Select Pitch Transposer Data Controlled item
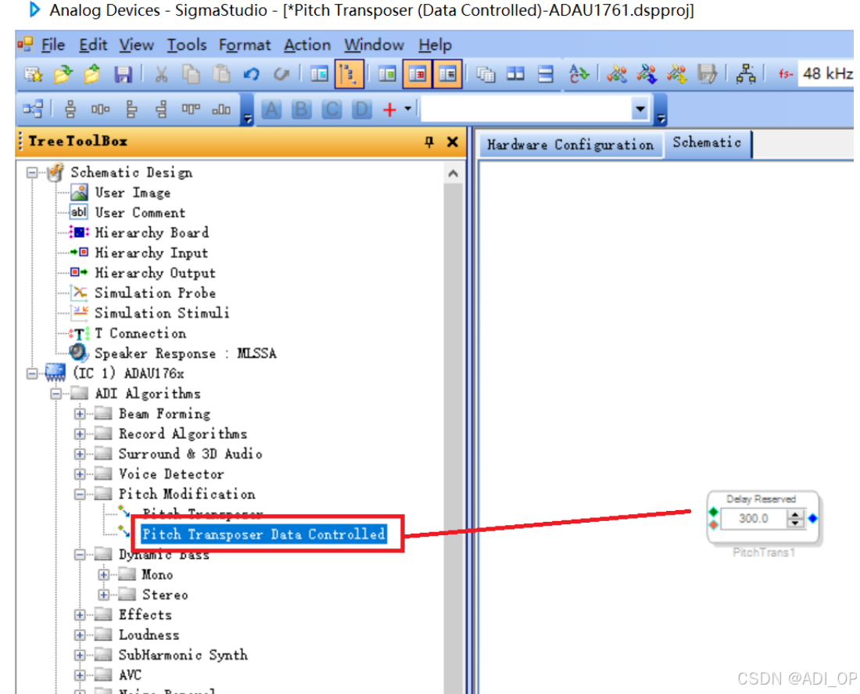Screen dimensions: 860x694 263,534
